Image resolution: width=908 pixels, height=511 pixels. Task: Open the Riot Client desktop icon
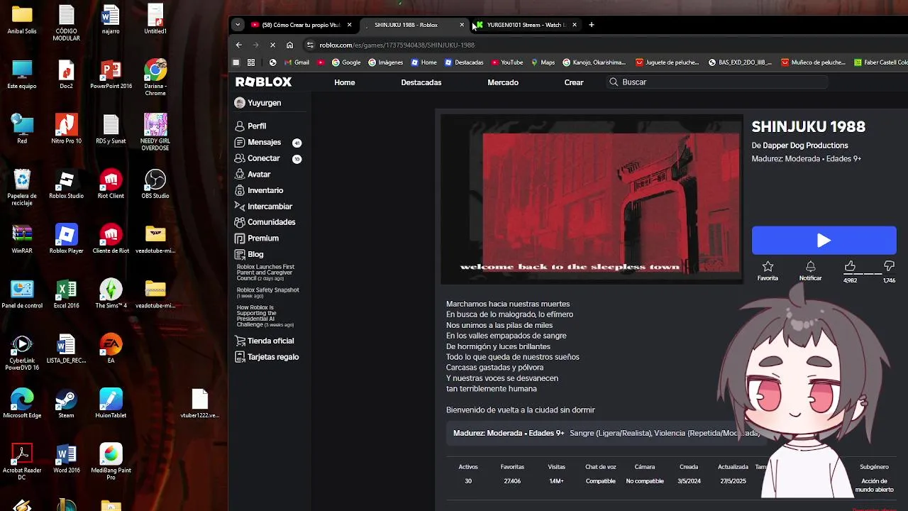point(111,185)
